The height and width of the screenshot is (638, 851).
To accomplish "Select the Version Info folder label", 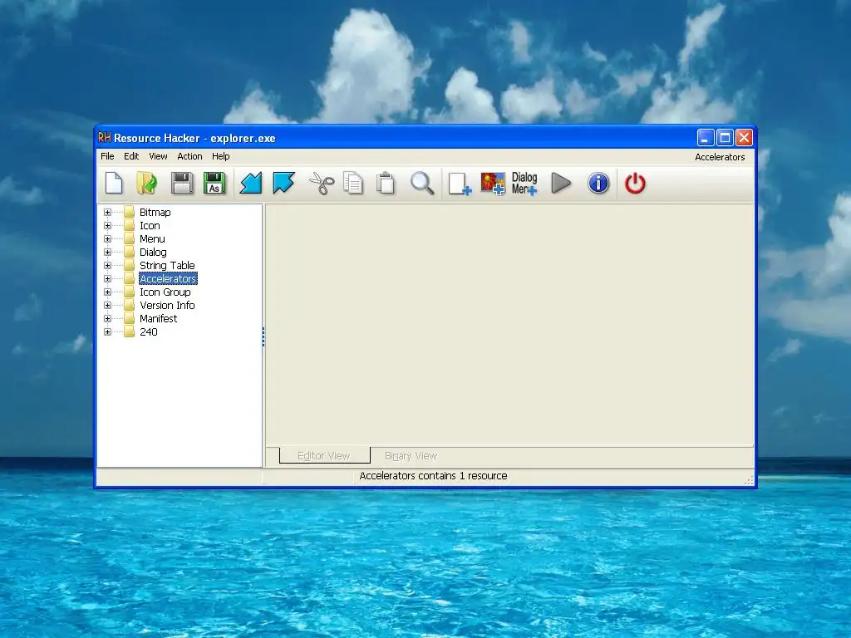I will pyautogui.click(x=167, y=306).
